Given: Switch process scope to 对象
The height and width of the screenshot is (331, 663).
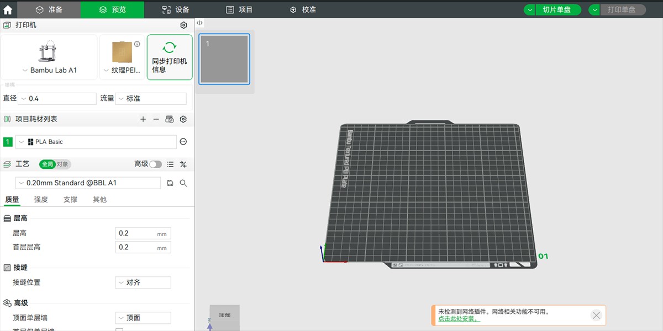Looking at the screenshot, I should (x=62, y=164).
